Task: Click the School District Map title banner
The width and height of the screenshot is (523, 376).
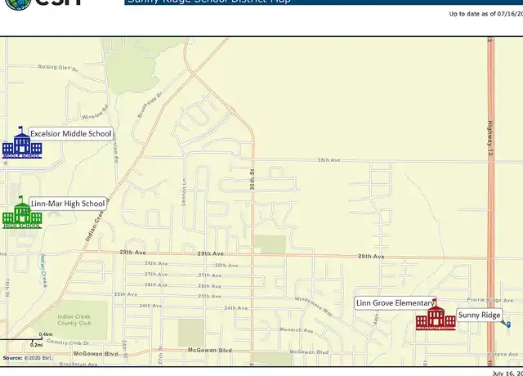Action: (x=324, y=2)
